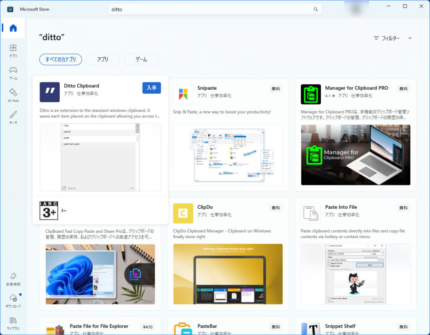Click 無料 badge on Paste Into File
430x335 pixels.
coord(404,208)
